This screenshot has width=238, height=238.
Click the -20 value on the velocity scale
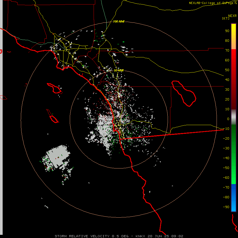226,139
